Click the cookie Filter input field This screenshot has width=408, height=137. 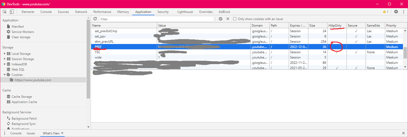(156, 19)
